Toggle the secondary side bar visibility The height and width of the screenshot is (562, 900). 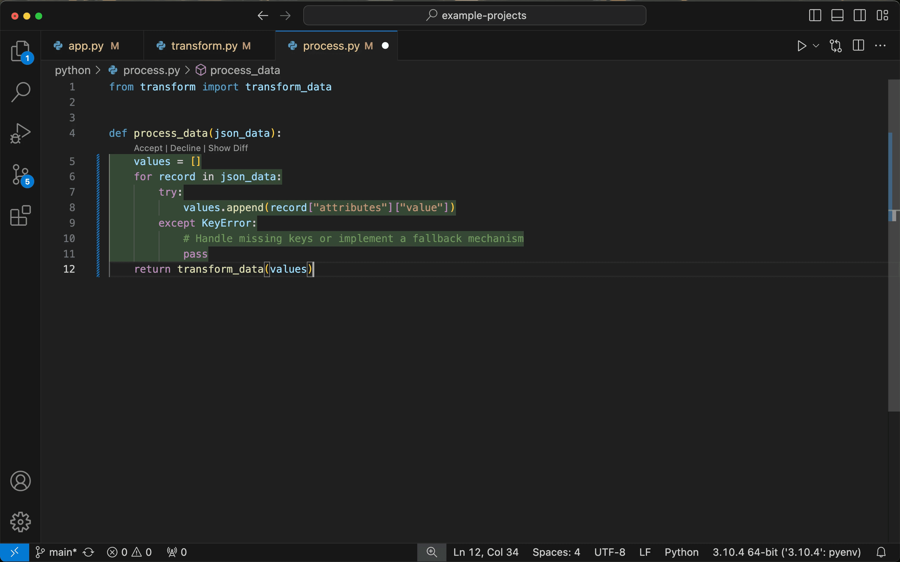click(x=860, y=15)
